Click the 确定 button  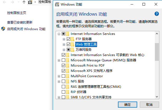[x=127, y=105]
